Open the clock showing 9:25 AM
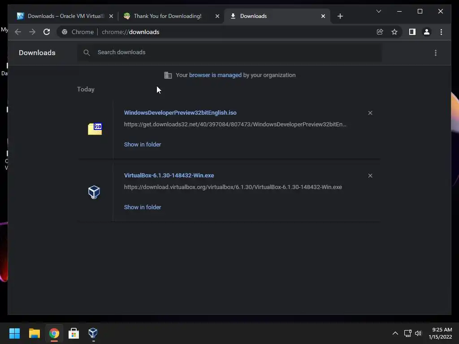 440,333
